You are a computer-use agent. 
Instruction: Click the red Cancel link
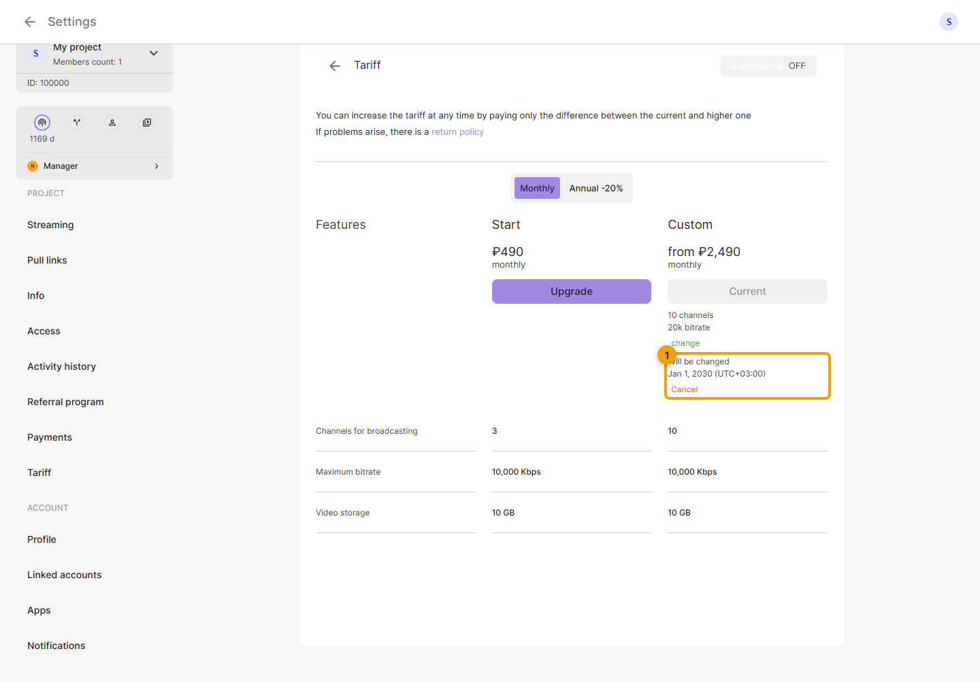click(x=685, y=390)
